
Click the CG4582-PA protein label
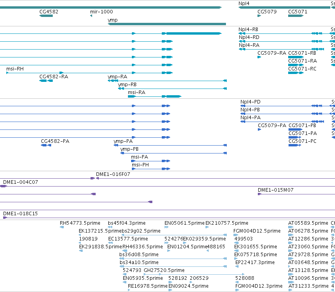[55, 141]
